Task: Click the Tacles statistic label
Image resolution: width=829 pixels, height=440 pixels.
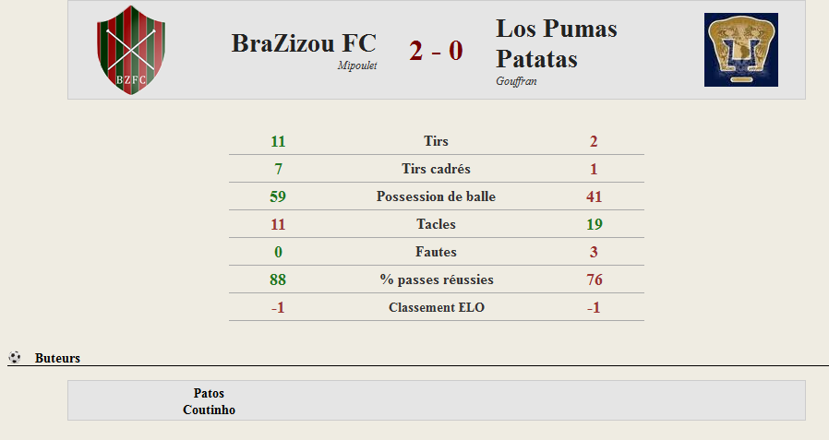Action: [436, 224]
